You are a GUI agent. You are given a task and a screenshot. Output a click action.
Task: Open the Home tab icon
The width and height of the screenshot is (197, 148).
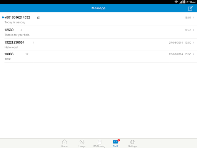pyautogui.click(x=64, y=142)
